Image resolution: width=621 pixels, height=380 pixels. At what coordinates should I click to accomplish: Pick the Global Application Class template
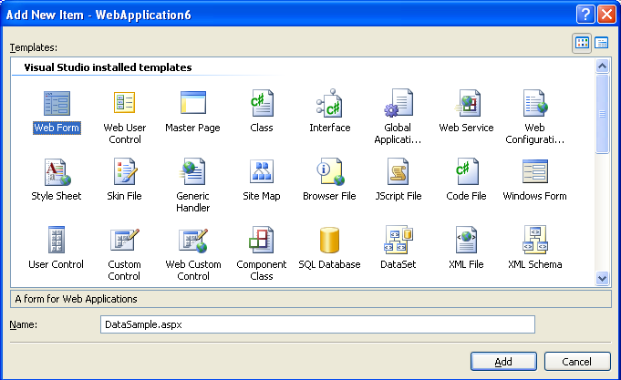coord(398,103)
